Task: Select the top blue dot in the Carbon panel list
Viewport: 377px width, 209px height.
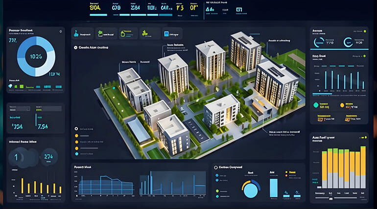Action: 217,175
